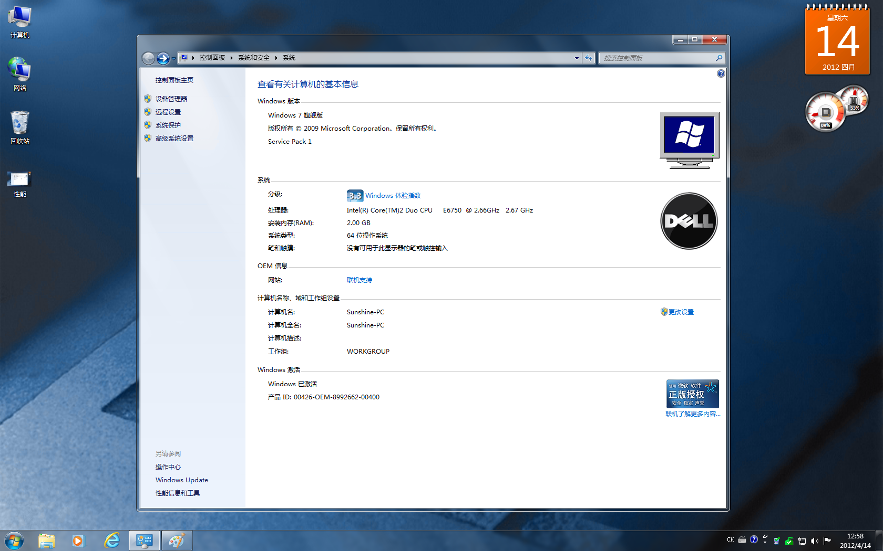883x551 pixels.
Task: Click the green shield tray icon
Action: 789,541
